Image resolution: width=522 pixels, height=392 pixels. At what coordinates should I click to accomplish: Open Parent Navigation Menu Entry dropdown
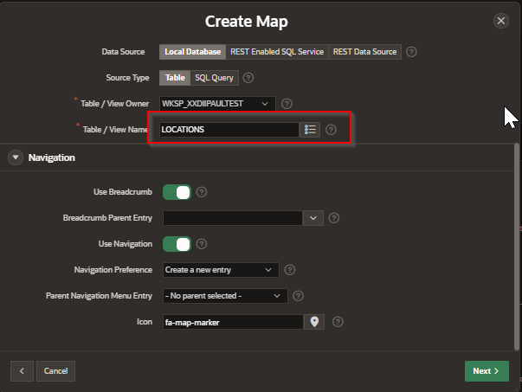pyautogui.click(x=225, y=296)
